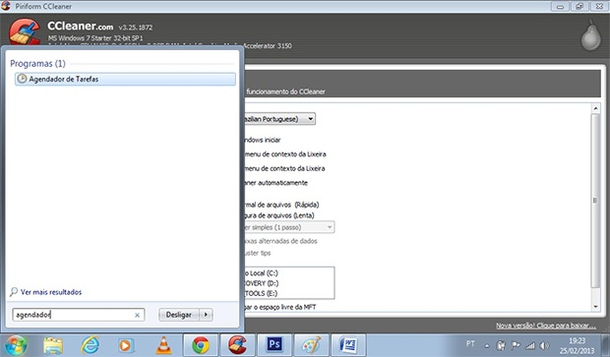Open Internet Explorer from the taskbar
Screen dimensions: 610x357
pyautogui.click(x=91, y=344)
